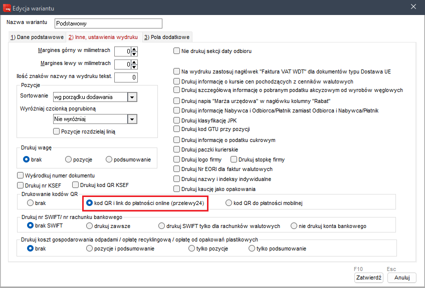Expand the Wyróżniaj czcionką pogrubioną dropdown
425x288 pixels.
132,119
